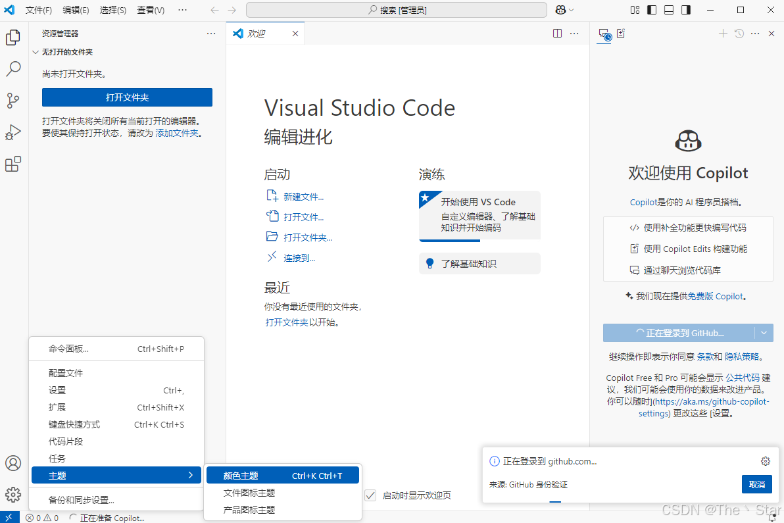Image resolution: width=784 pixels, height=523 pixels.
Task: Choose 设置 from the menu
Action: click(x=116, y=391)
